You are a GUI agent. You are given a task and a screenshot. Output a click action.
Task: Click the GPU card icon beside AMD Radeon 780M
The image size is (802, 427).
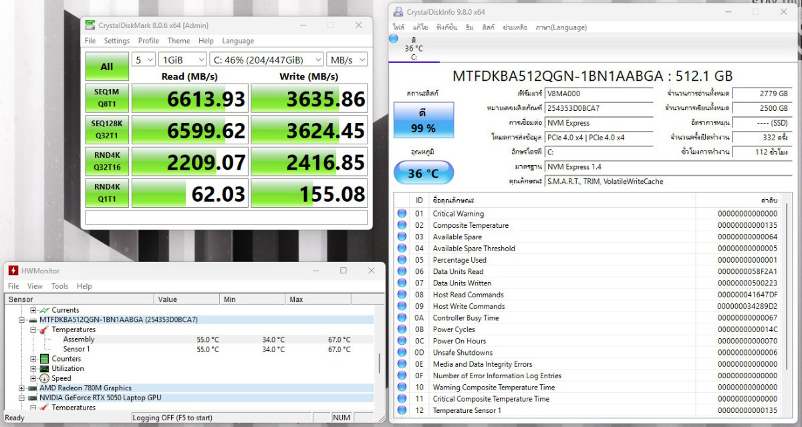pyautogui.click(x=33, y=388)
